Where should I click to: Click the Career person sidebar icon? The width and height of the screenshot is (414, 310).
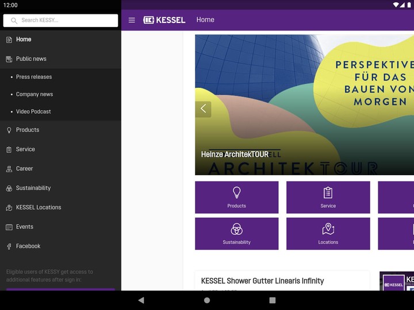(x=9, y=169)
